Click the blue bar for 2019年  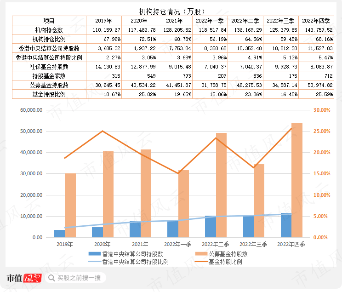tap(59, 234)
